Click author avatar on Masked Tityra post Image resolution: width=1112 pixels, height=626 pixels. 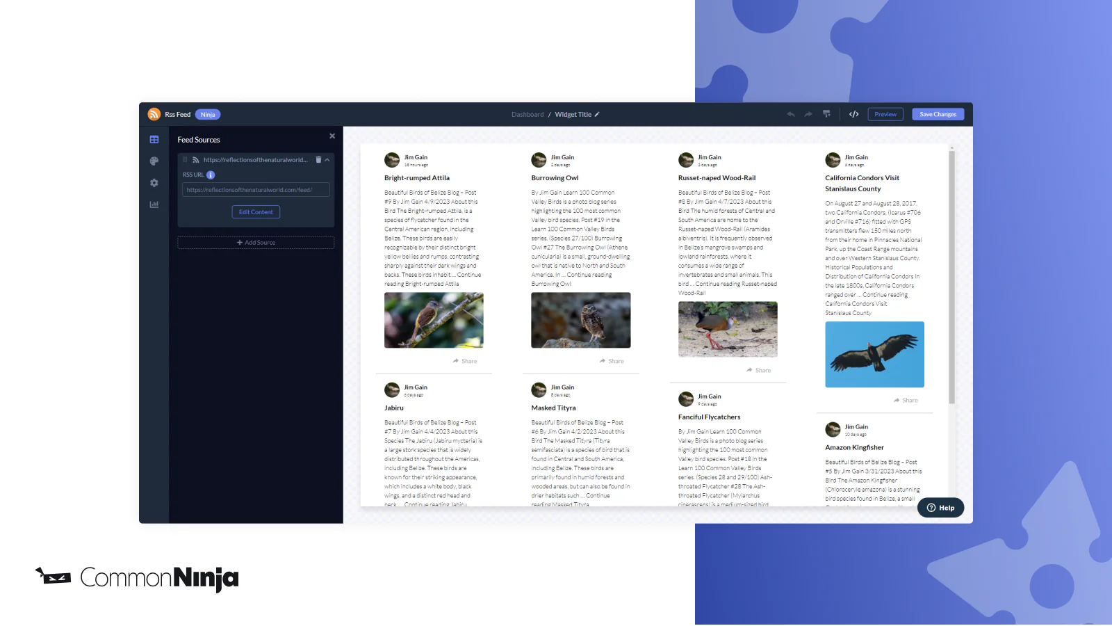tap(539, 390)
